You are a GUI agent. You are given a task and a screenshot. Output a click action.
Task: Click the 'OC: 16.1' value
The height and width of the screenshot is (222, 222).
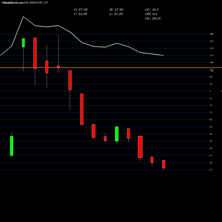point(152,10)
